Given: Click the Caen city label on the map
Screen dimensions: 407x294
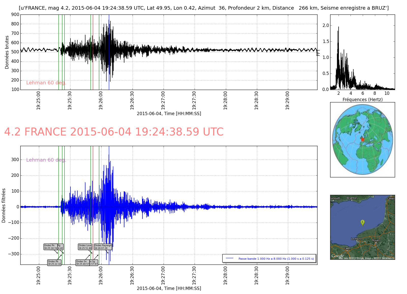Looking at the screenshot, I should point(347,248).
